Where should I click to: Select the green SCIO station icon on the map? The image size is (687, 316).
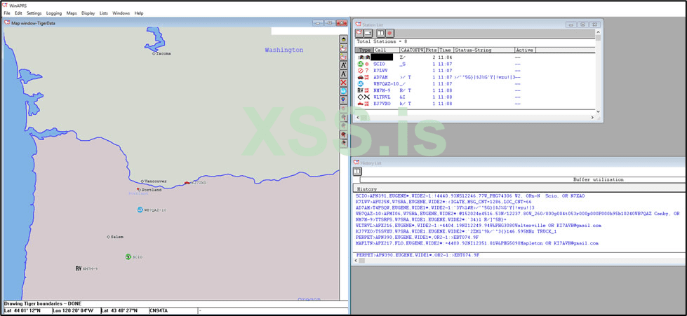(x=128, y=257)
